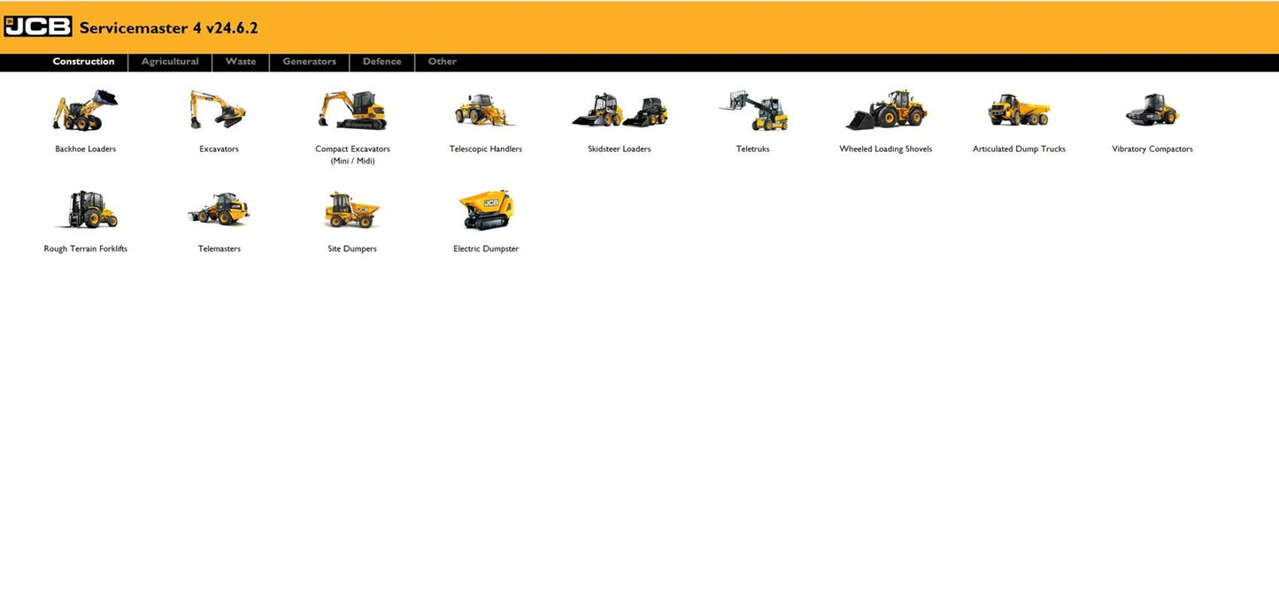The image size is (1279, 604).
Task: Click the "Site Dumpers" text label
Action: coord(352,249)
